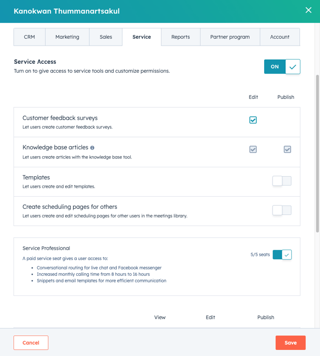Open the Account tab
Viewport: 320px width, 356px height.
[280, 37]
